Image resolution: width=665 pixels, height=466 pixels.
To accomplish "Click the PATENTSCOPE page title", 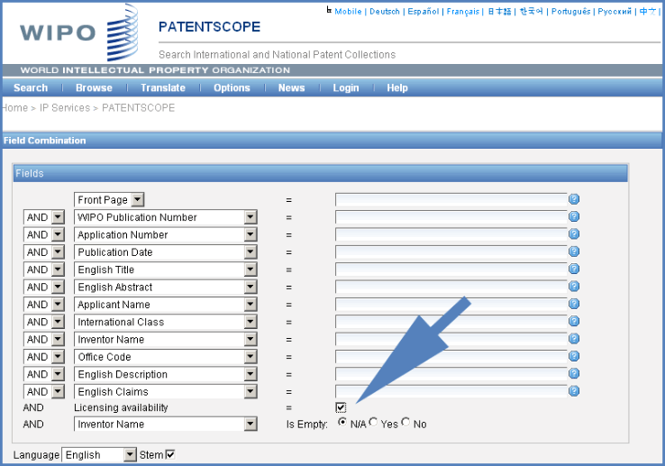I will click(209, 27).
